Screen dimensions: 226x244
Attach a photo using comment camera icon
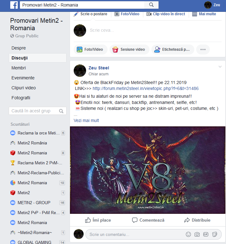[197, 234]
